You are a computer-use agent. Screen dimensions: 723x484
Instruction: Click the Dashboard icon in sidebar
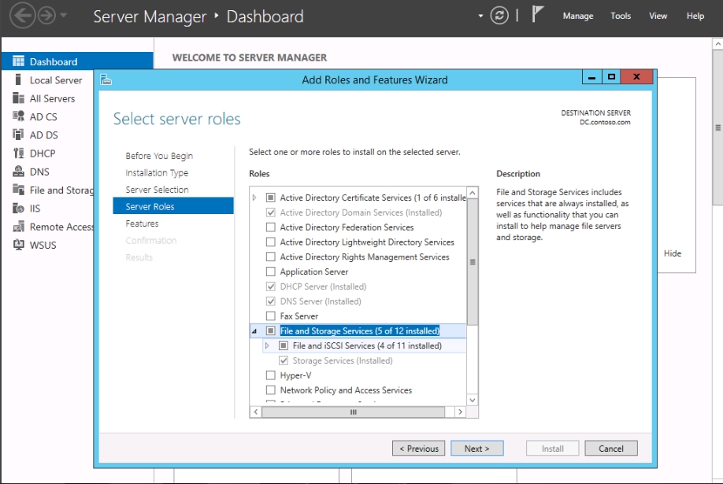18,61
